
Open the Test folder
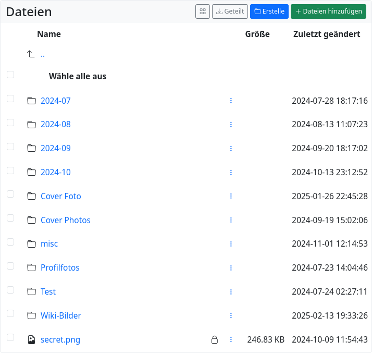[48, 291]
